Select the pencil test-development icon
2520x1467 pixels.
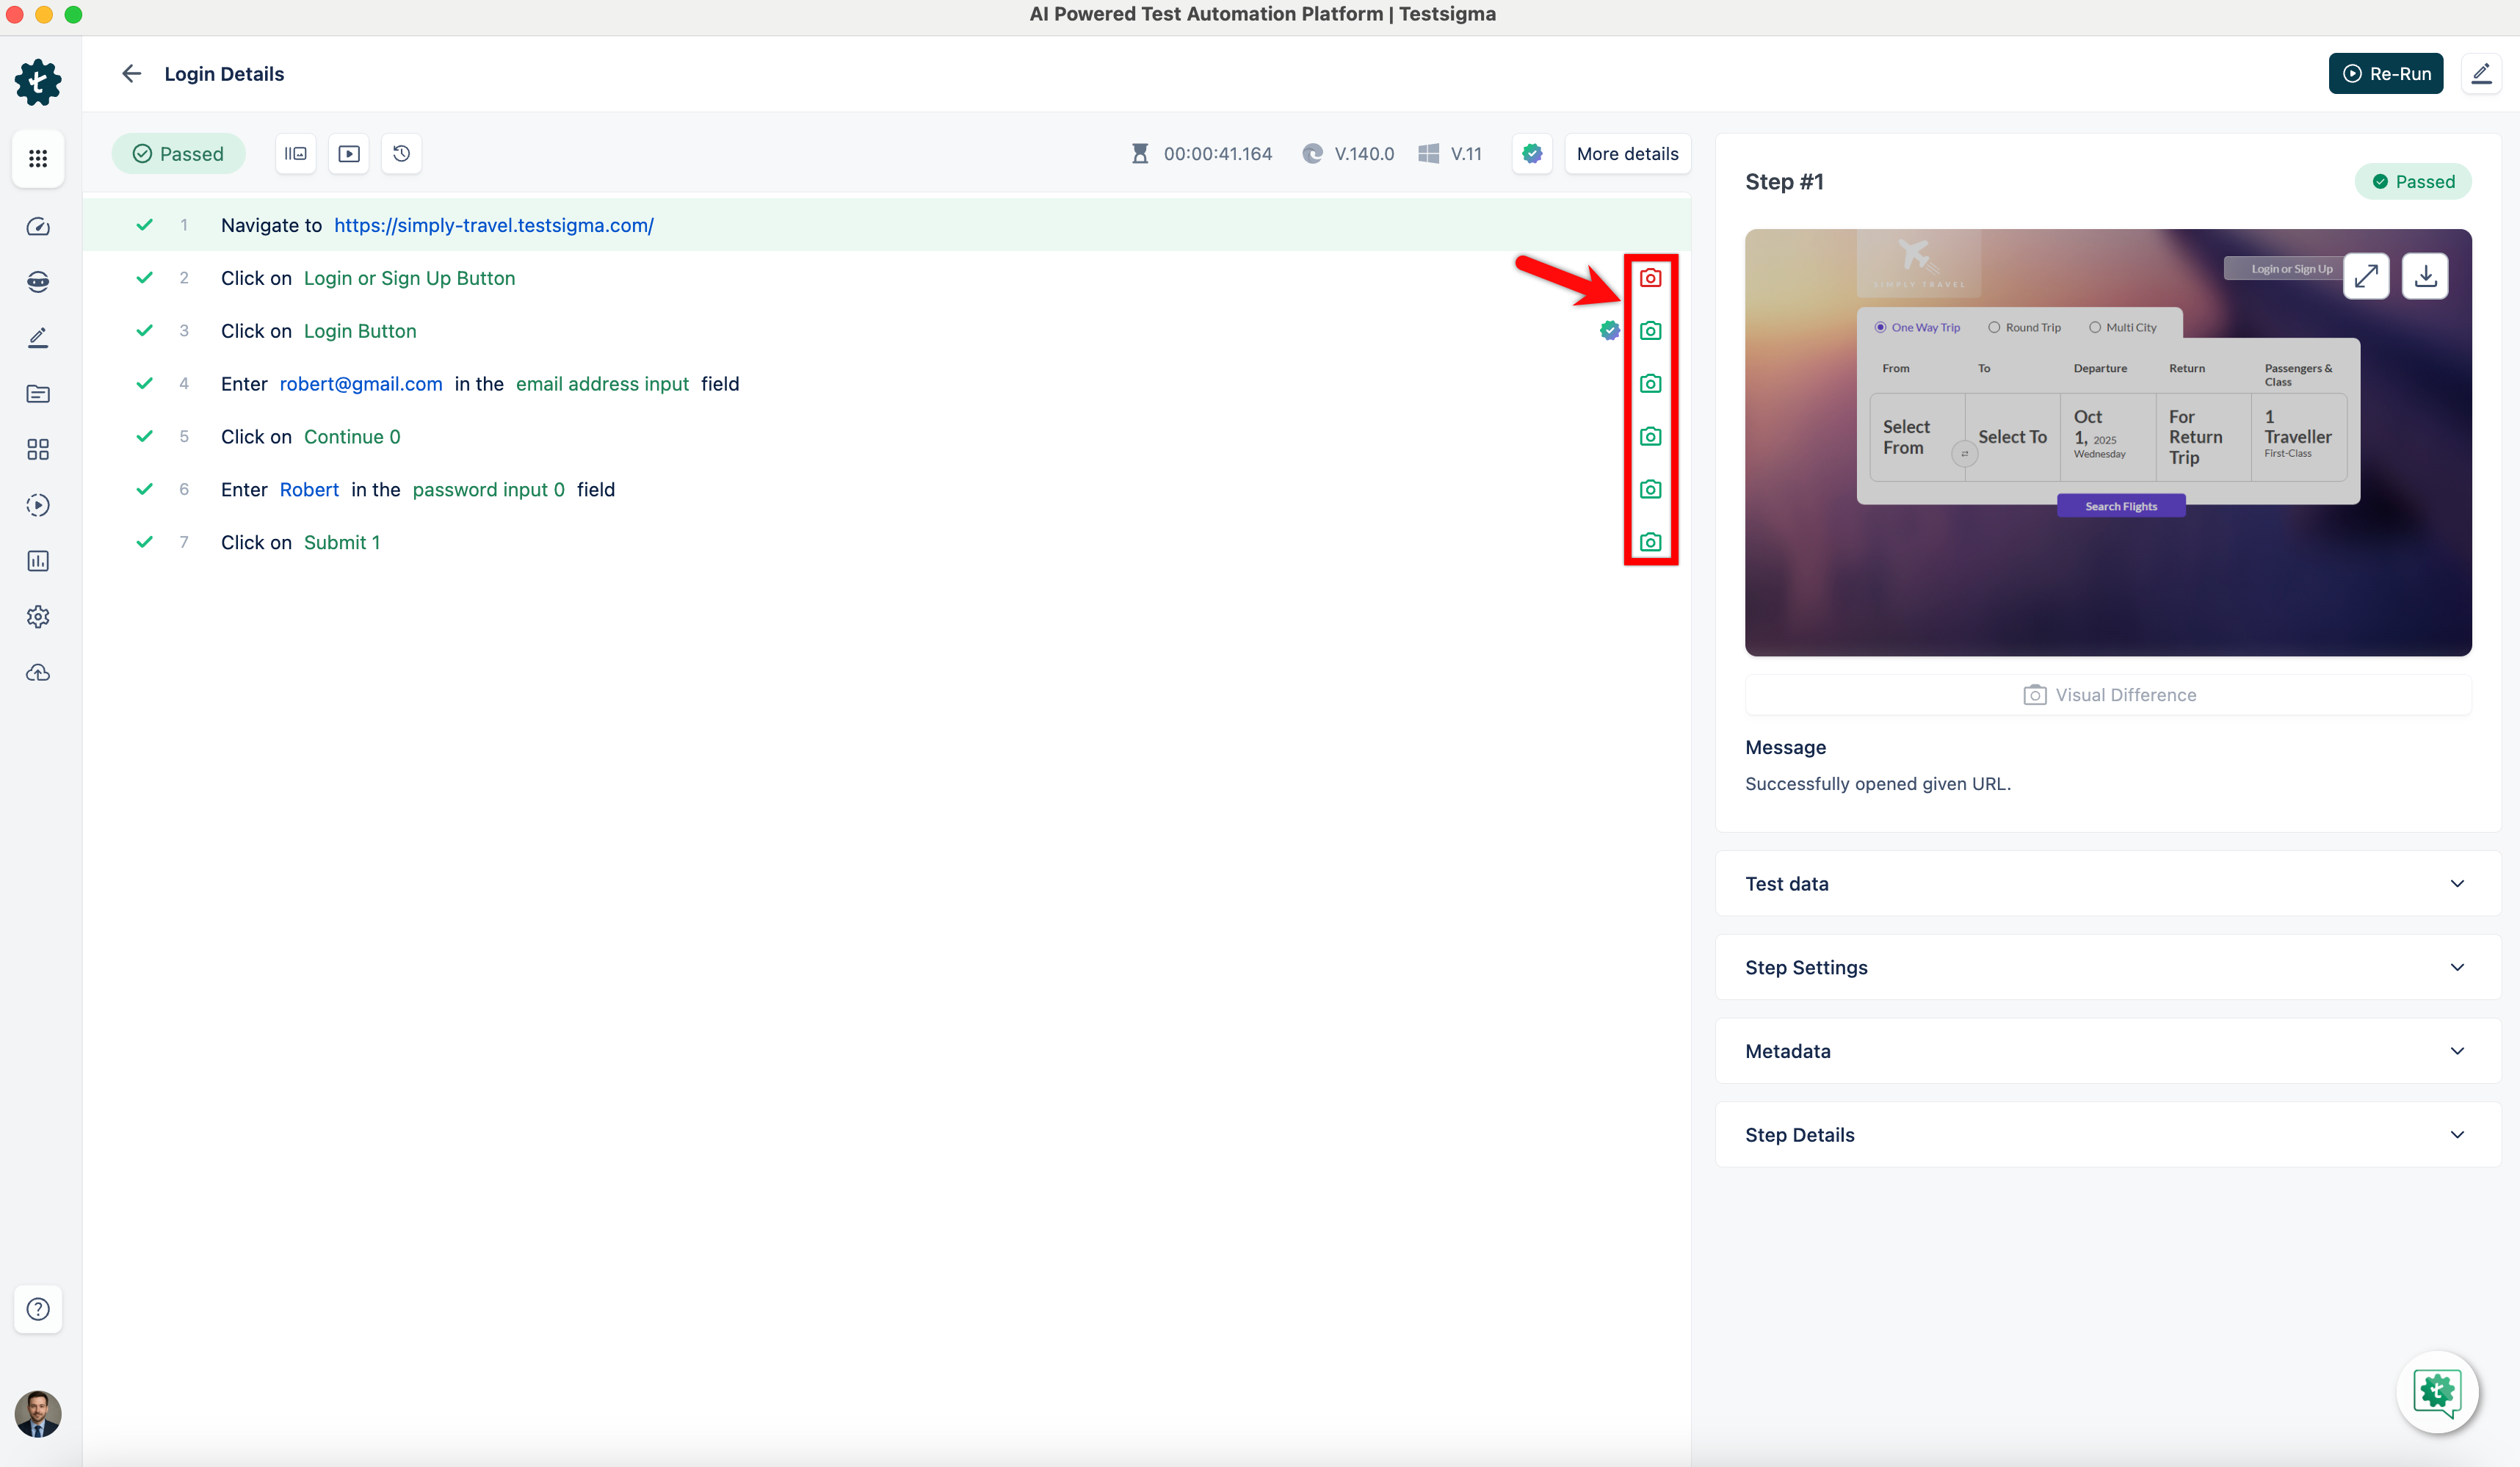coord(38,337)
